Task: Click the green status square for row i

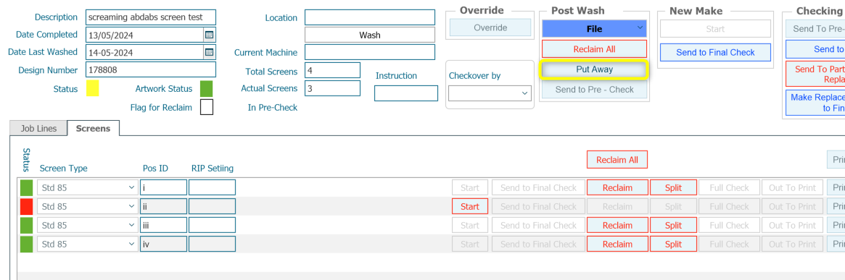Action: [26, 187]
